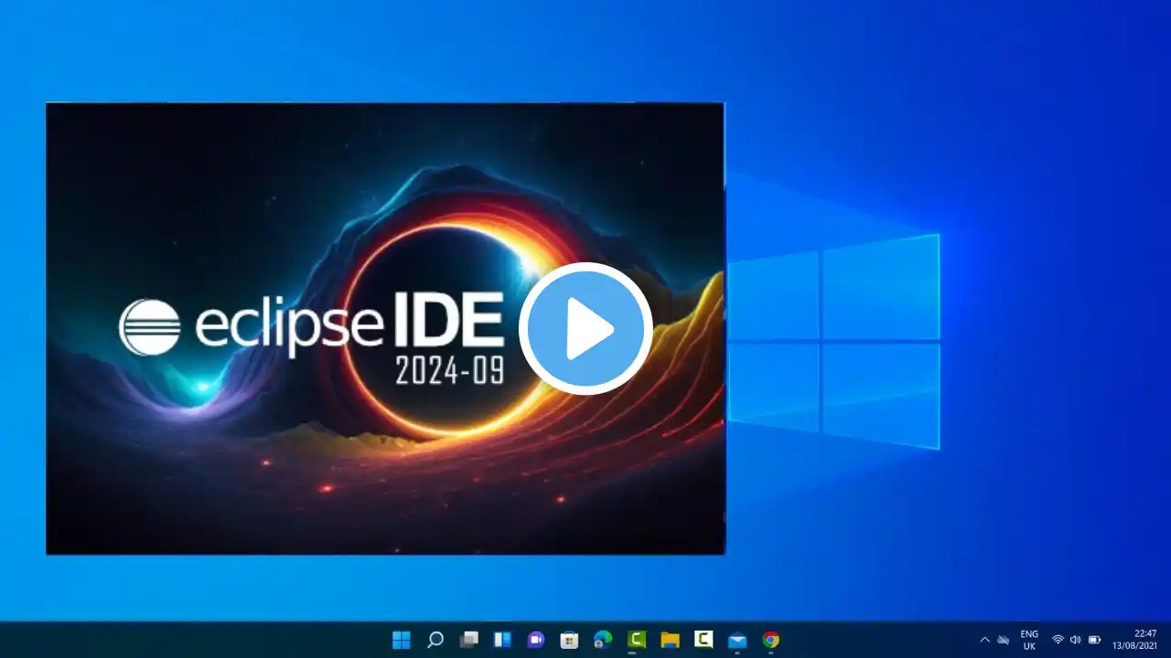Switch the ENG UK input language

click(1029, 640)
